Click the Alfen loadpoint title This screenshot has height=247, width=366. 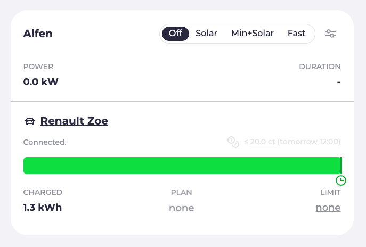pyautogui.click(x=38, y=34)
